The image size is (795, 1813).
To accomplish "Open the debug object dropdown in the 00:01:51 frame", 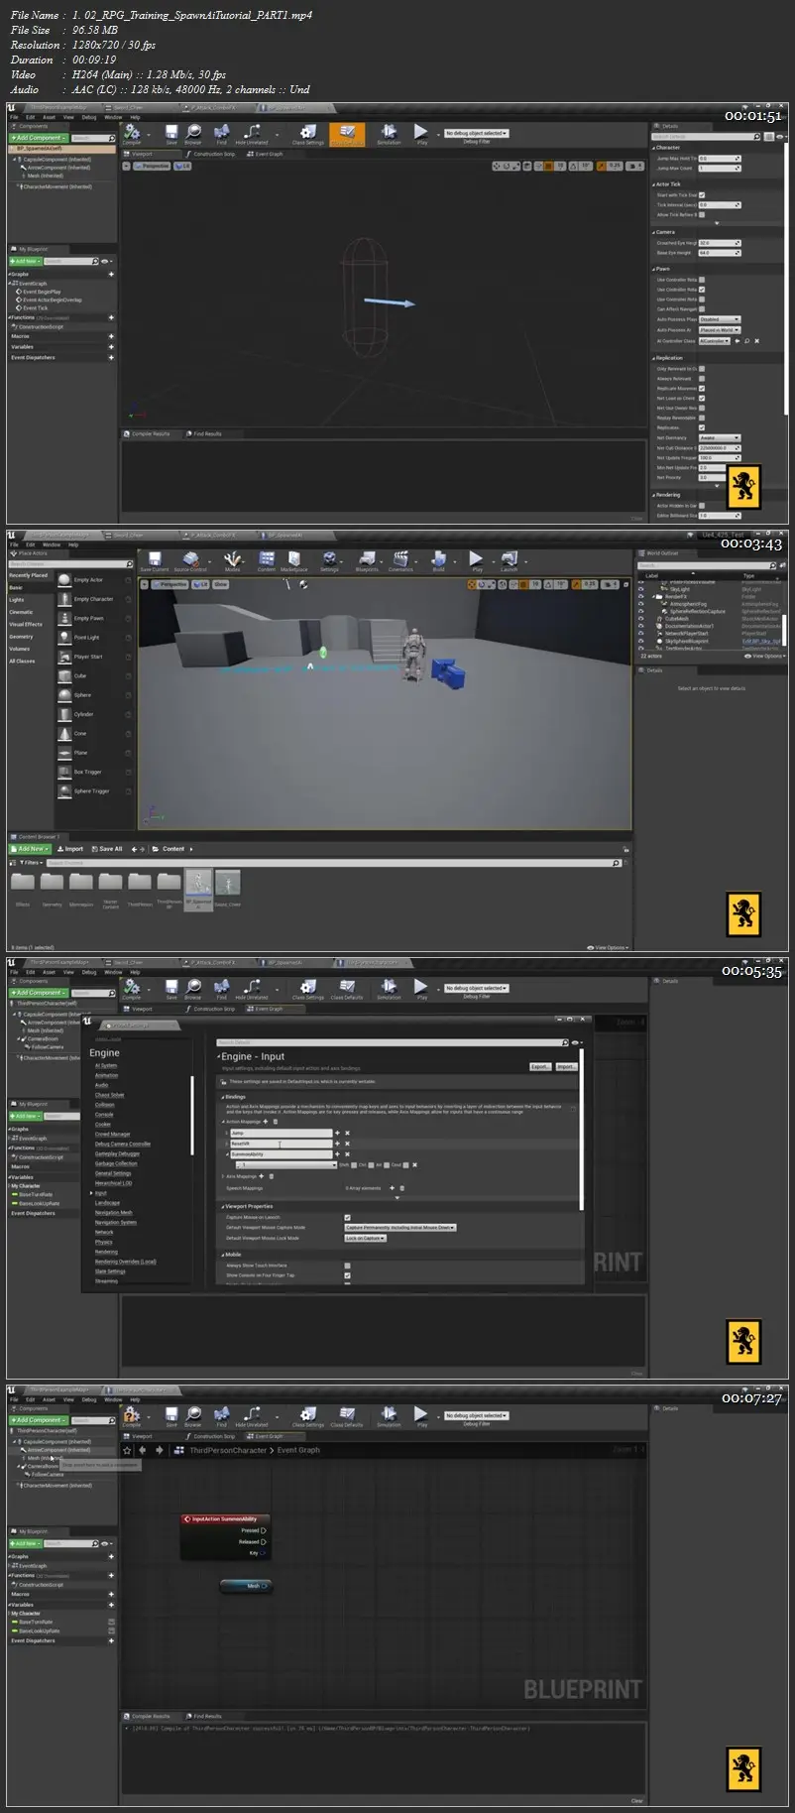I will [477, 133].
